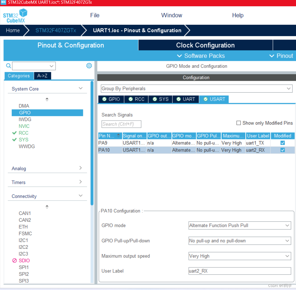The height and width of the screenshot is (290, 296).
Task: Select CAN1 in Connectivity
Action: (x=25, y=213)
